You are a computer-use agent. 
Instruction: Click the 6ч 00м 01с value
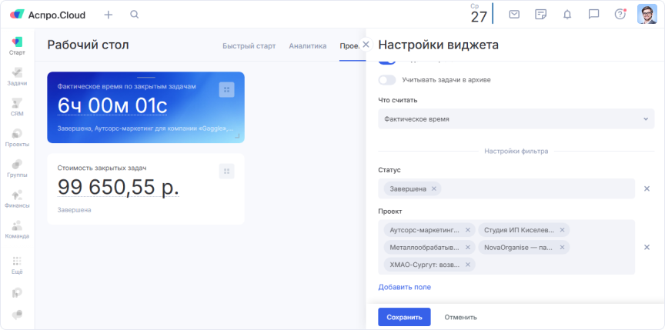[112, 106]
